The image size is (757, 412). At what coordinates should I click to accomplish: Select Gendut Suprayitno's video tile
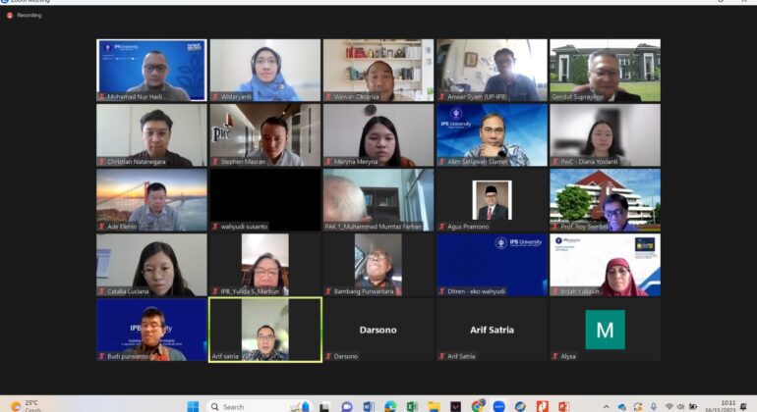606,71
